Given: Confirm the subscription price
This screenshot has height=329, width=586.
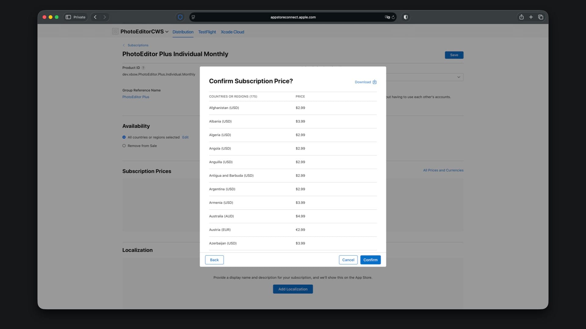Looking at the screenshot, I should click(x=370, y=260).
